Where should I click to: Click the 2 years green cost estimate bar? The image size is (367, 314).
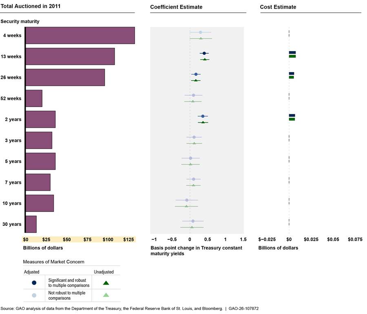pos(292,119)
